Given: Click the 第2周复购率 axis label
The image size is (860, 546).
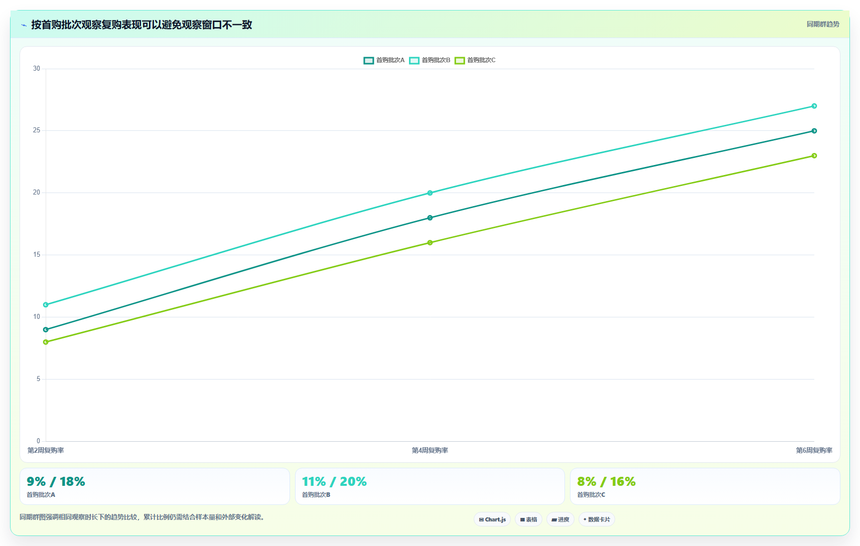Looking at the screenshot, I should 46,450.
